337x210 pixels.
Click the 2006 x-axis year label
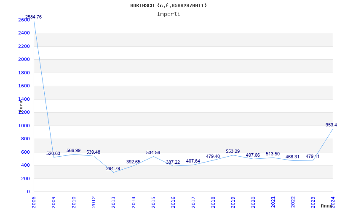click(34, 202)
